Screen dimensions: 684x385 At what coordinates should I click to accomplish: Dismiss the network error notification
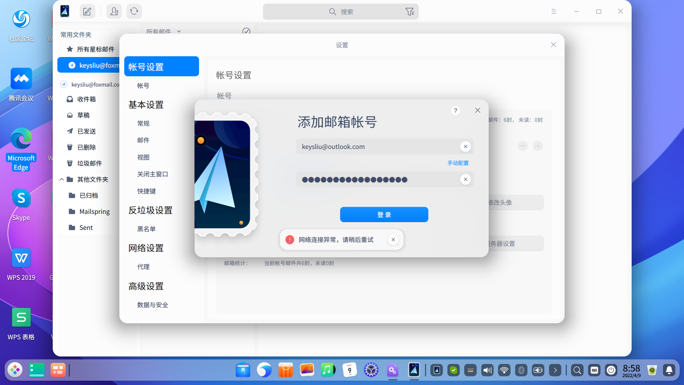point(393,239)
